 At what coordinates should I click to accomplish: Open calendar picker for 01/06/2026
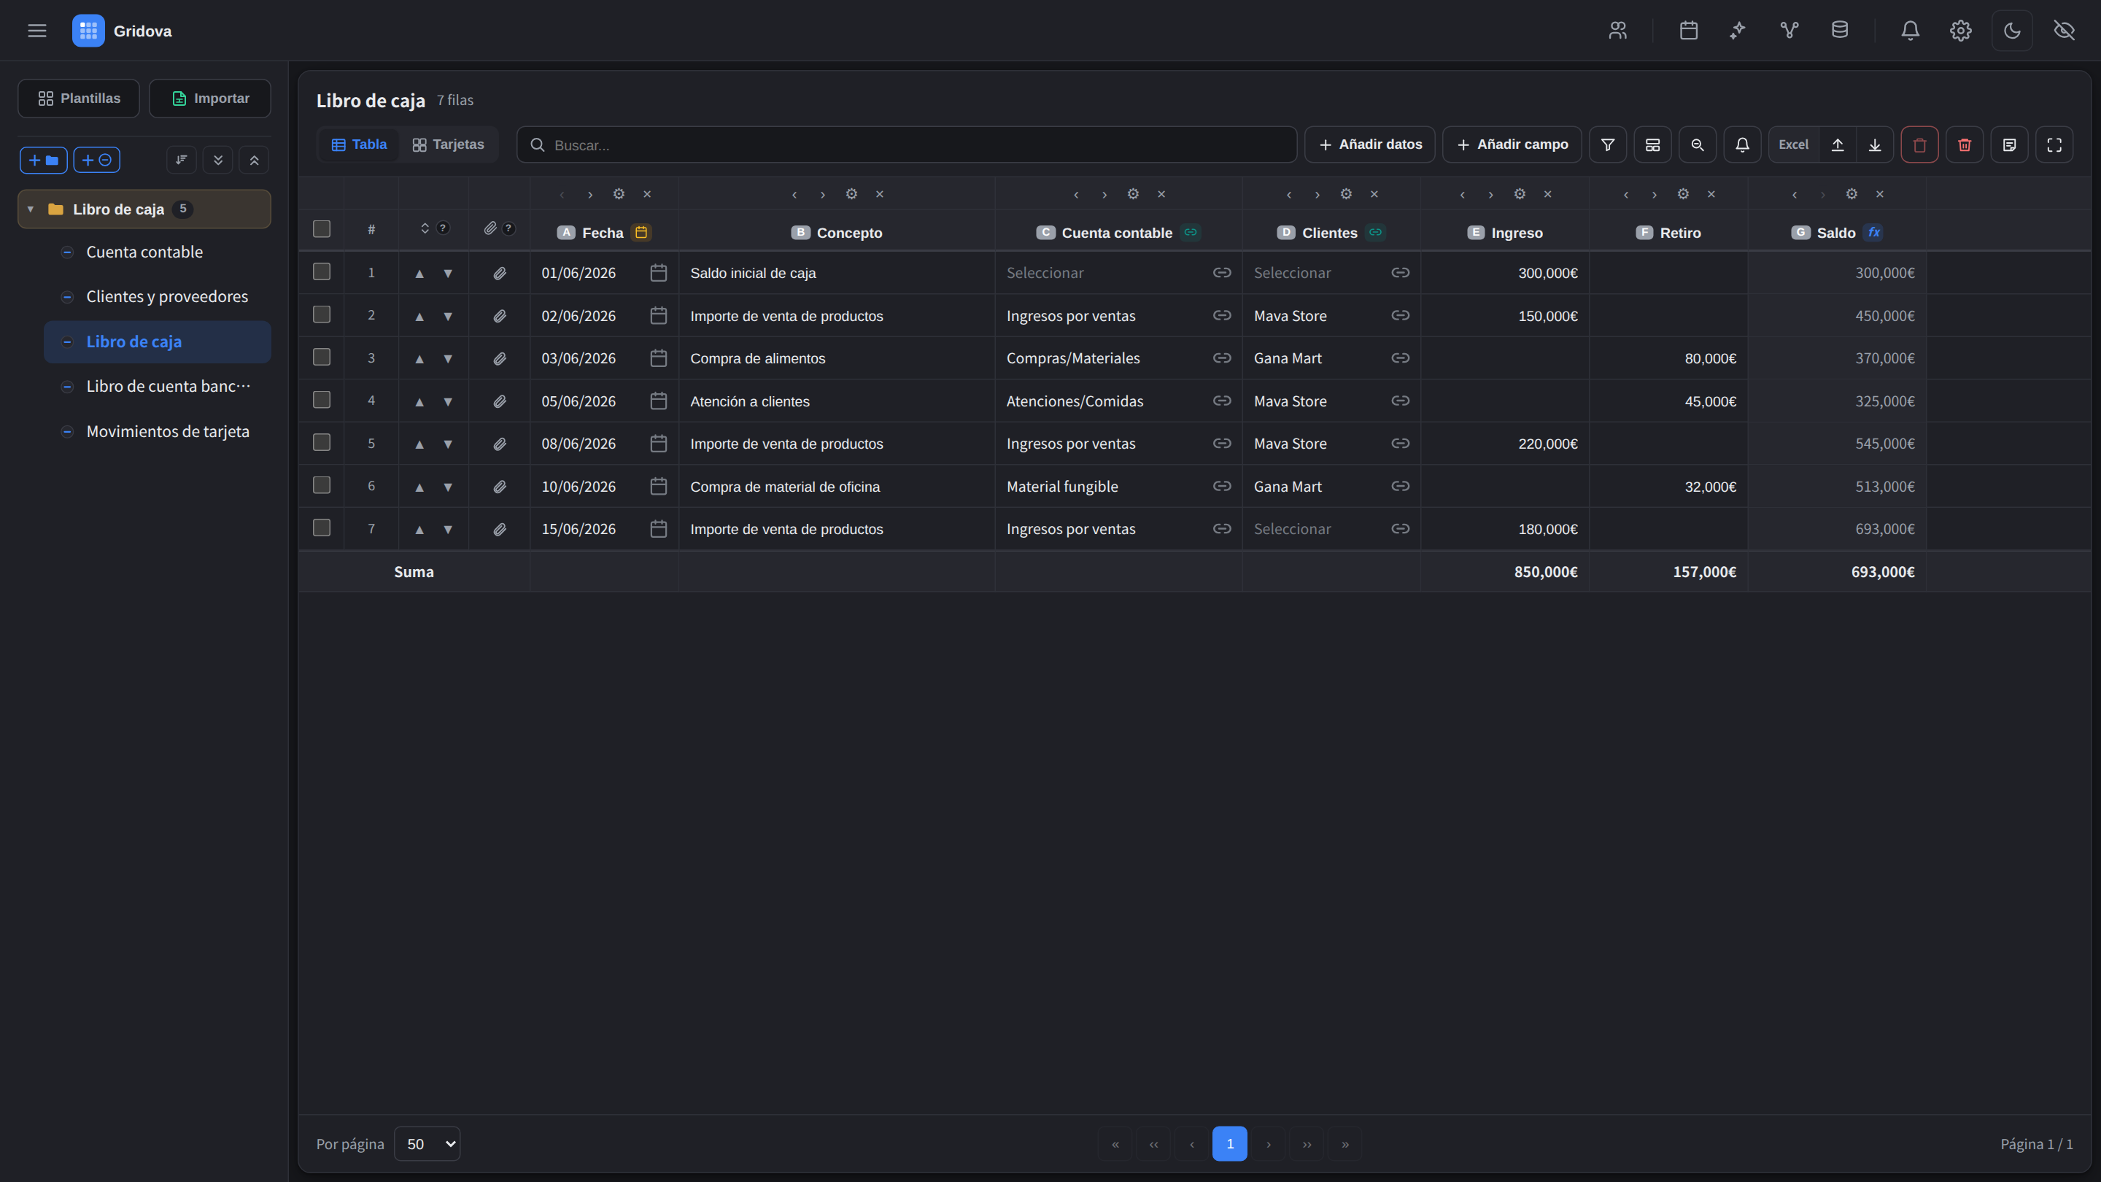(658, 272)
